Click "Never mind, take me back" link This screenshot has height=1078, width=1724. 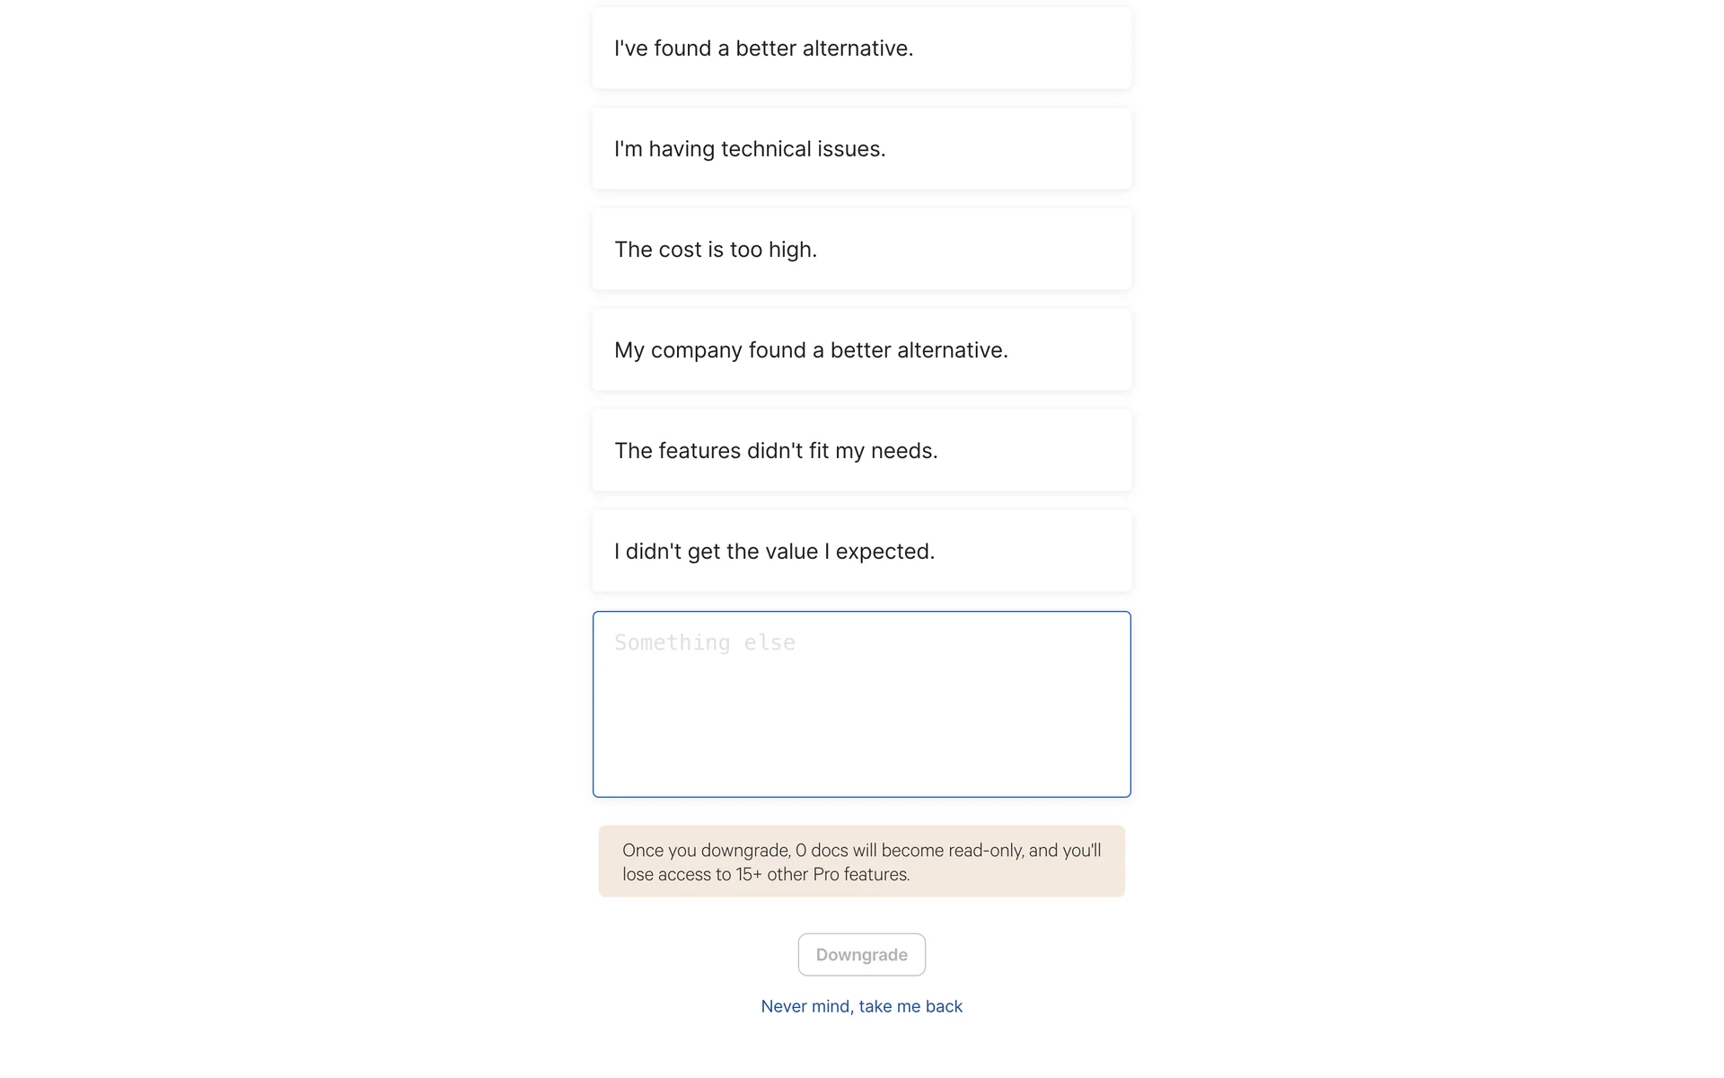pos(861,1006)
